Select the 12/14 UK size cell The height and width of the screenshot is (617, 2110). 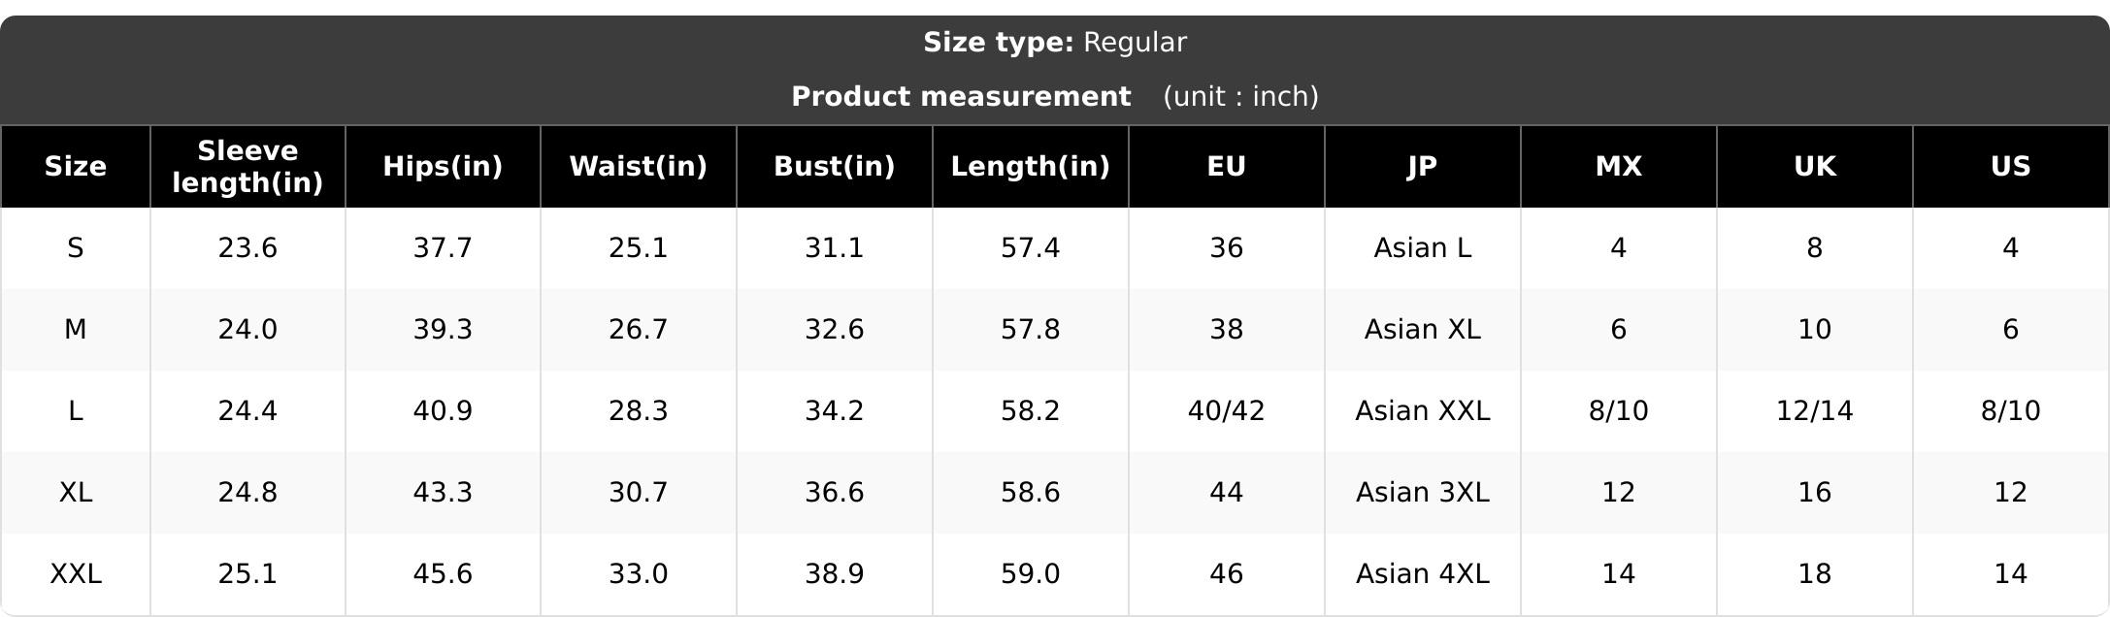(1815, 411)
